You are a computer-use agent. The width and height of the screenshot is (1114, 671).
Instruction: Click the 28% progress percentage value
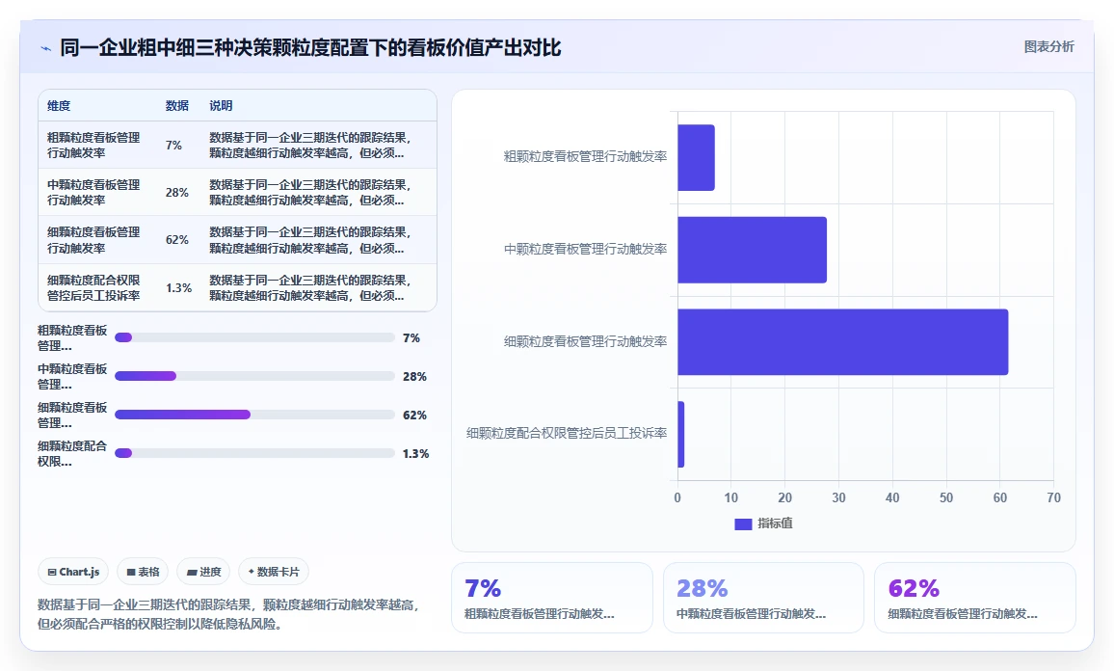point(415,377)
